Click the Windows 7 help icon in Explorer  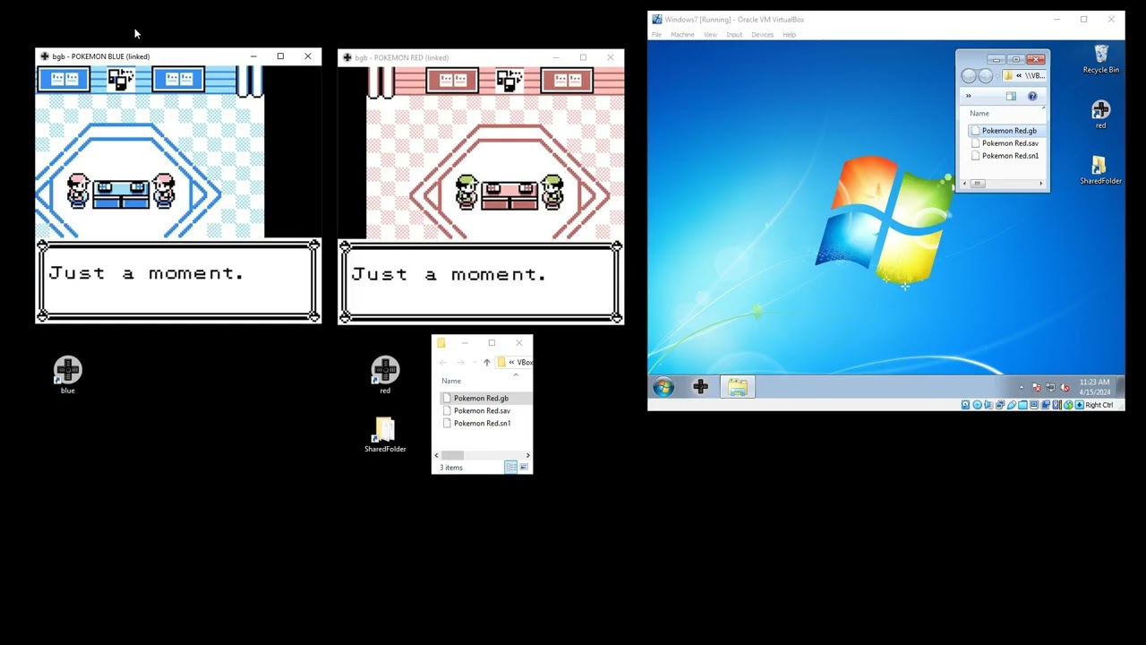click(x=1032, y=96)
